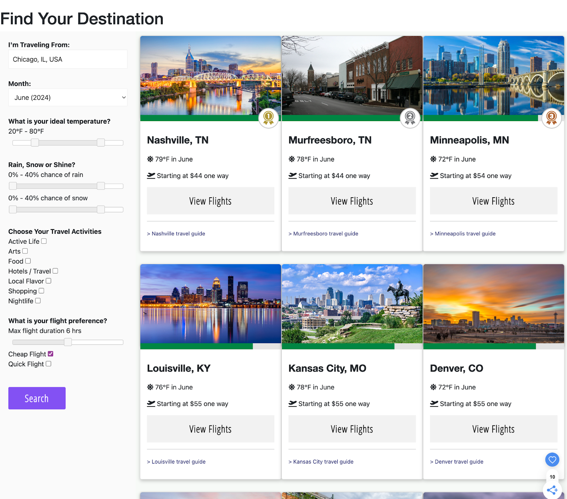Check the Nightlife activity box

(x=38, y=301)
